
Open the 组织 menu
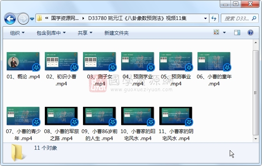17,33
